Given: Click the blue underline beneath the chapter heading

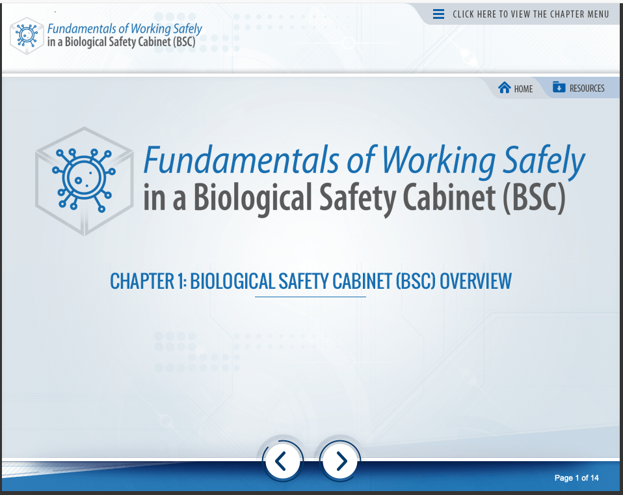Looking at the screenshot, I should 310,297.
